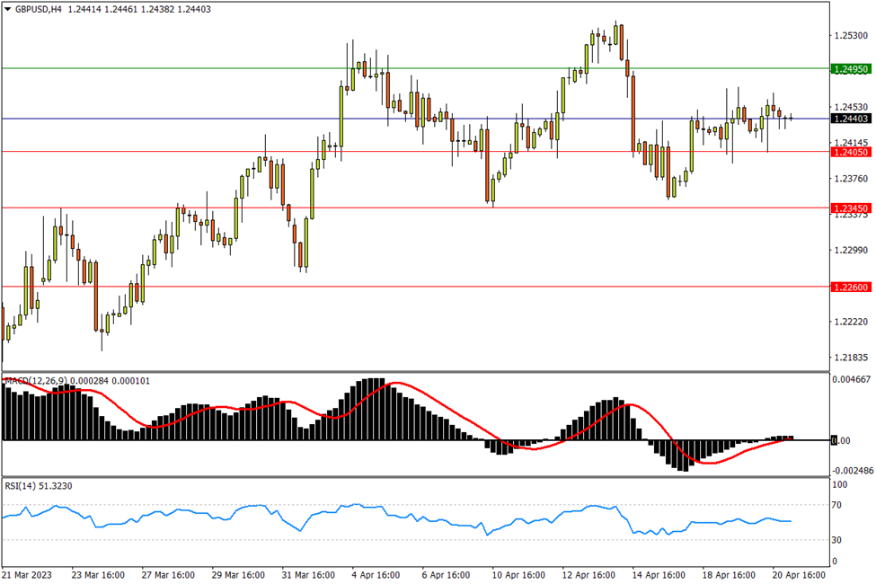Select the red 1.24050 level label
The height and width of the screenshot is (584, 876).
click(x=850, y=152)
